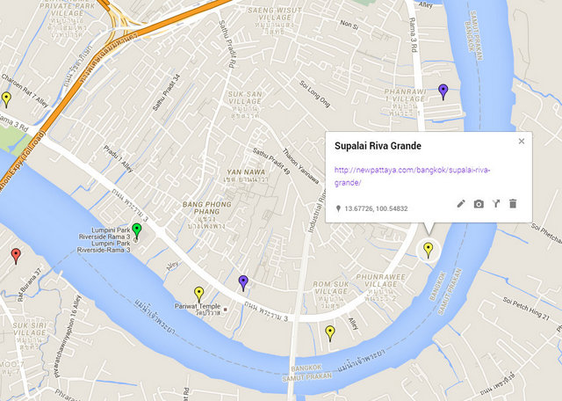Click the selected yellow Supalai Riva Grande marker
562x401 pixels.
coord(428,250)
